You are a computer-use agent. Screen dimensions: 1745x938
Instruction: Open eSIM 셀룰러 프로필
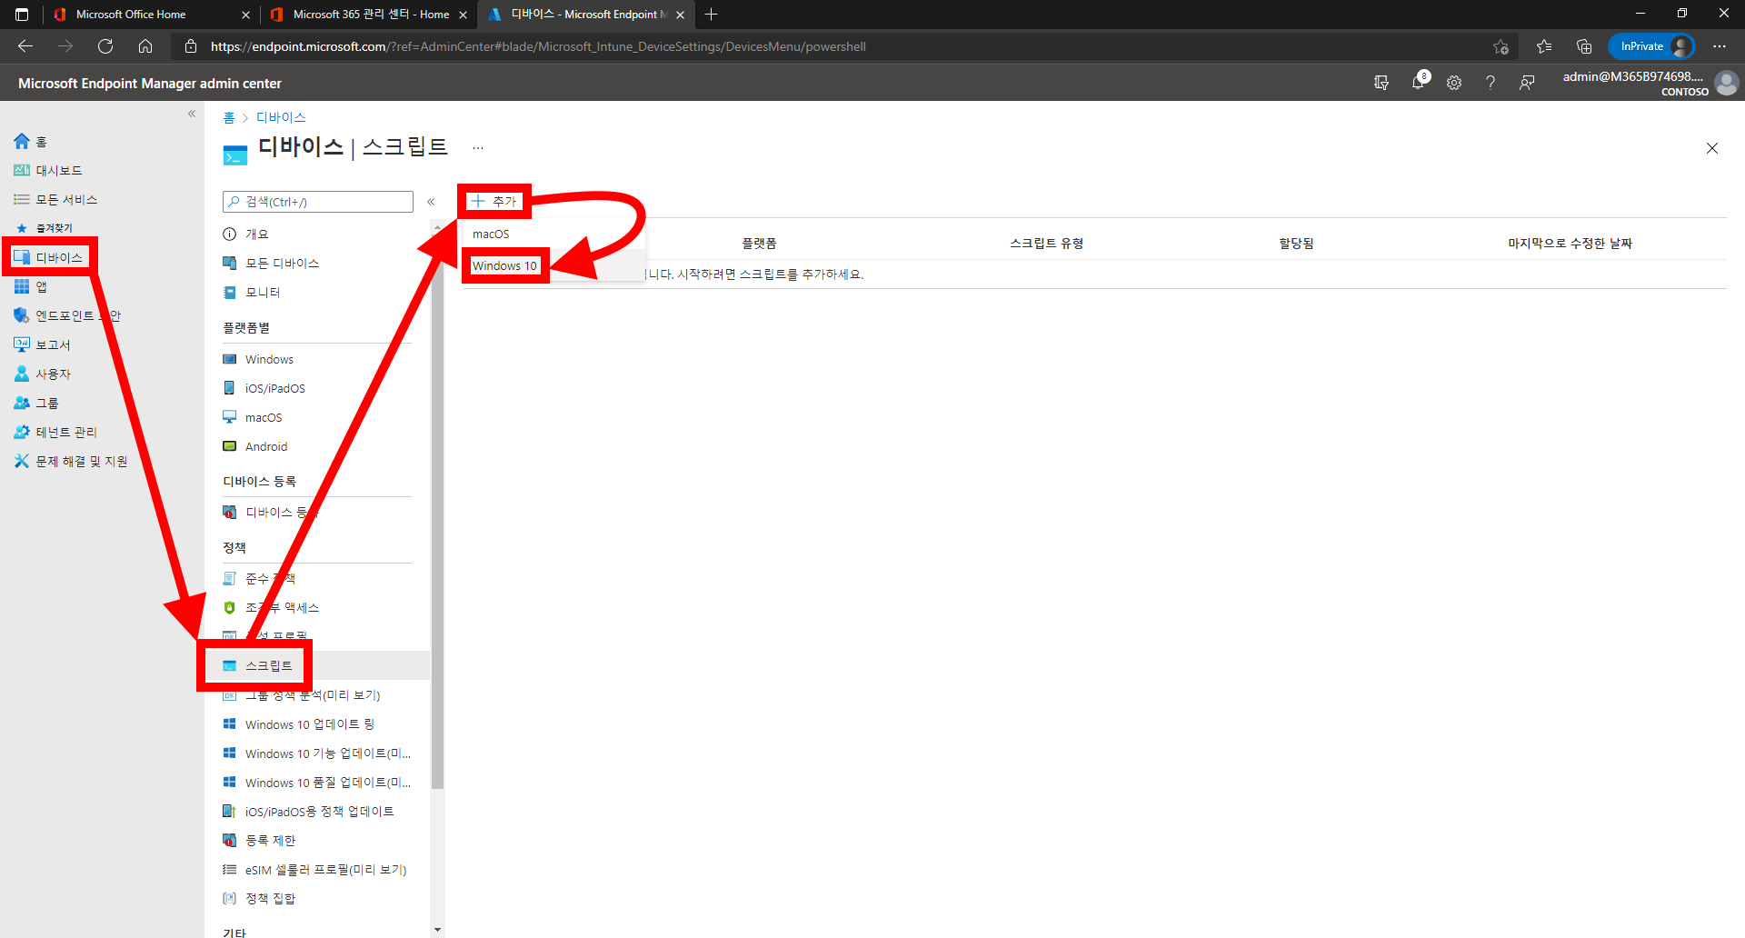(x=314, y=870)
